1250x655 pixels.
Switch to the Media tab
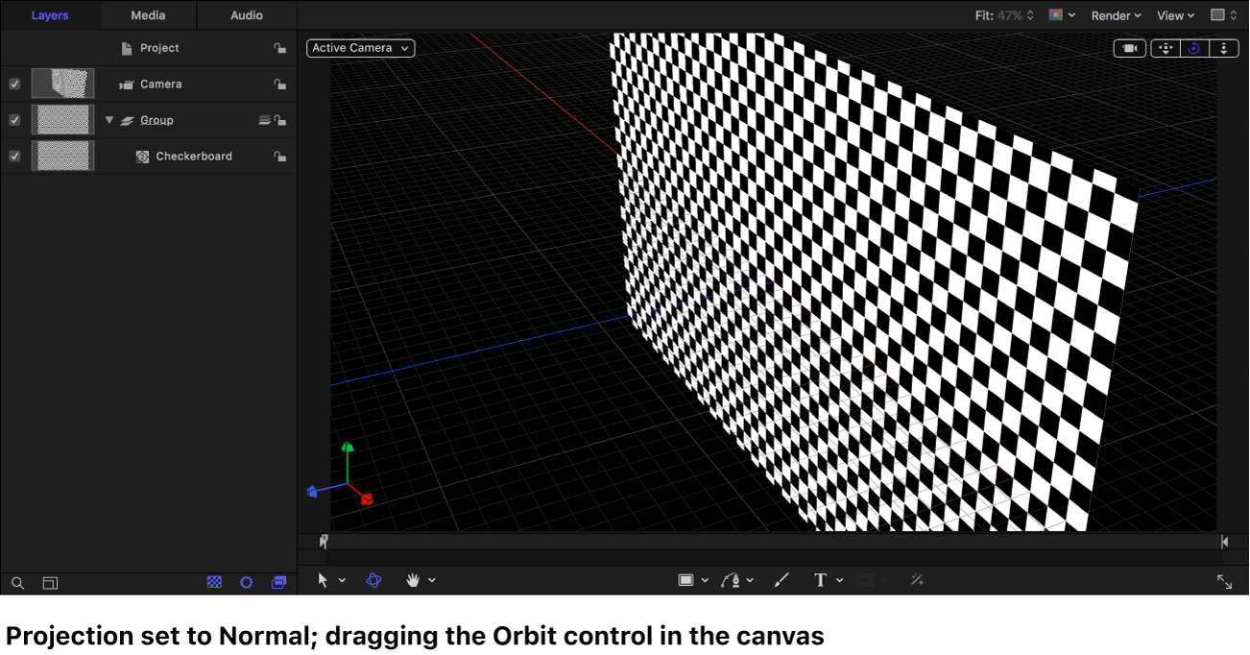[x=147, y=15]
